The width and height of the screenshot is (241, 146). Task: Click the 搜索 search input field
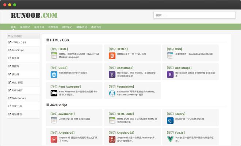[x=194, y=15]
